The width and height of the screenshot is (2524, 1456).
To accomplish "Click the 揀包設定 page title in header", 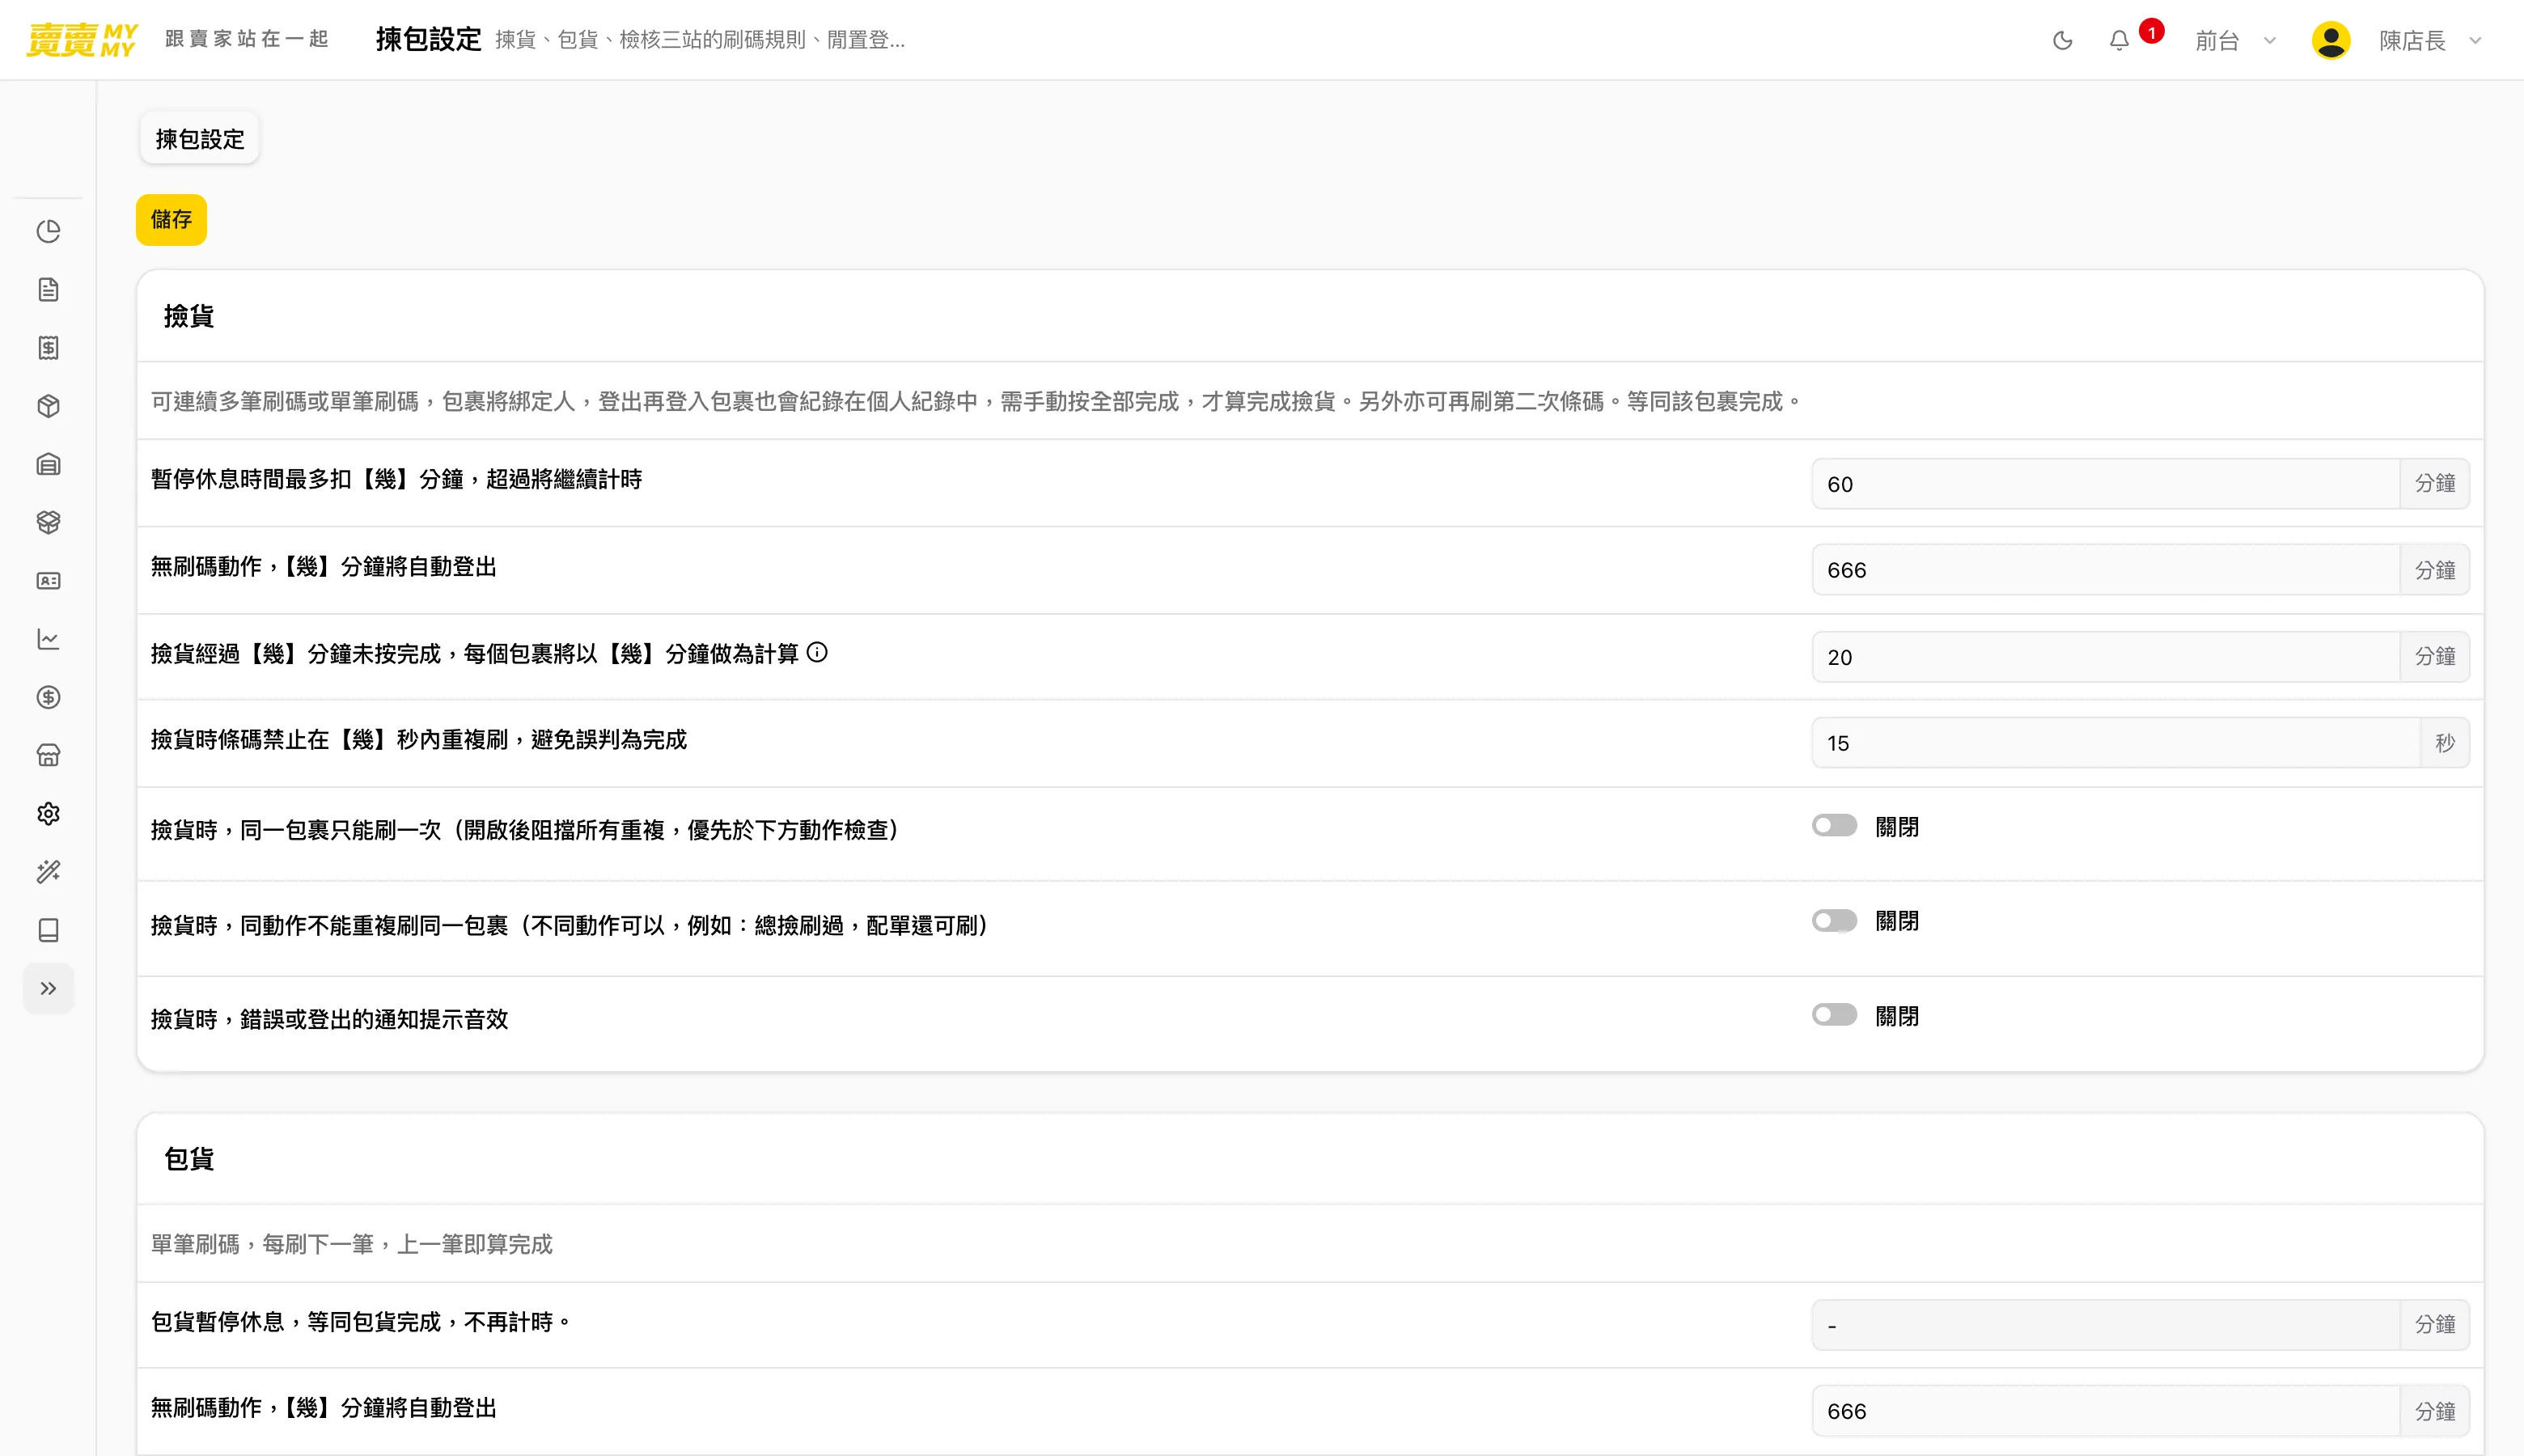I will click(429, 40).
